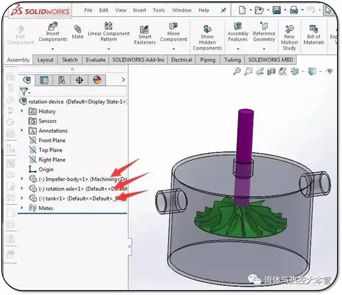Open Display Style cube icon

(x=312, y=71)
